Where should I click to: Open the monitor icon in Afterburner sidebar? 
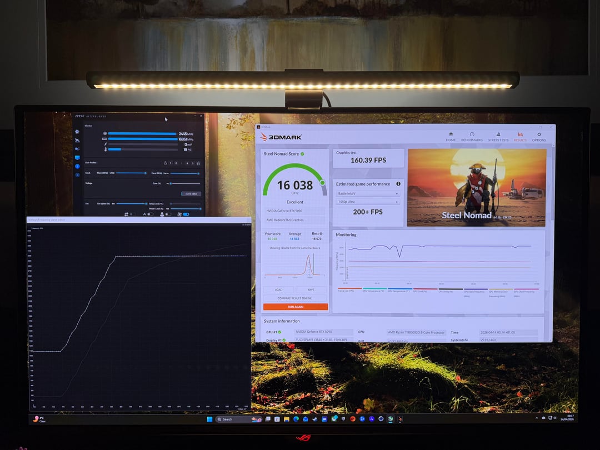(77, 158)
